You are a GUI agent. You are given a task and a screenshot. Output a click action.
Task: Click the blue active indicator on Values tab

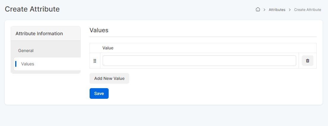(x=16, y=64)
